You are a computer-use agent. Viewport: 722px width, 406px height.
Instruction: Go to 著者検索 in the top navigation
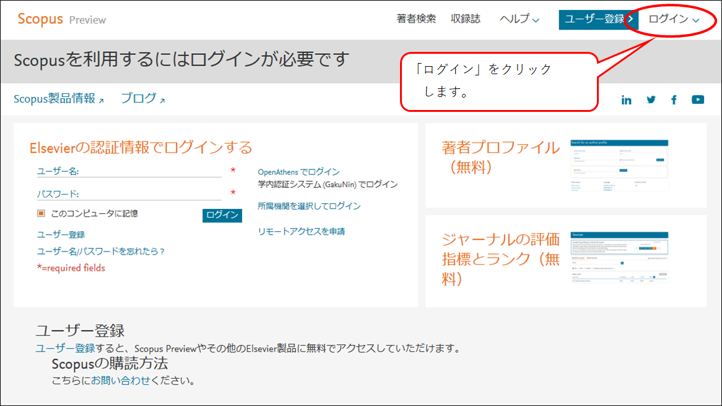[x=416, y=19]
